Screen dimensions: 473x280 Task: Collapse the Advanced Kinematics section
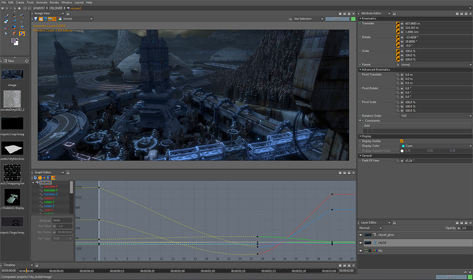pos(360,70)
